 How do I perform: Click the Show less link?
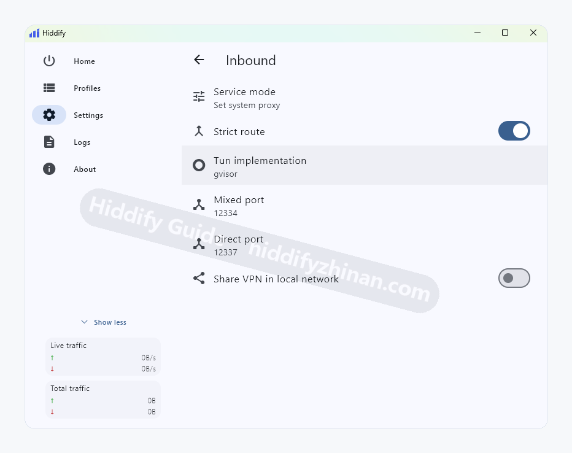click(110, 322)
